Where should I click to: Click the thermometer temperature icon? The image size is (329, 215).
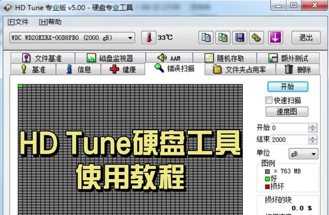(149, 38)
